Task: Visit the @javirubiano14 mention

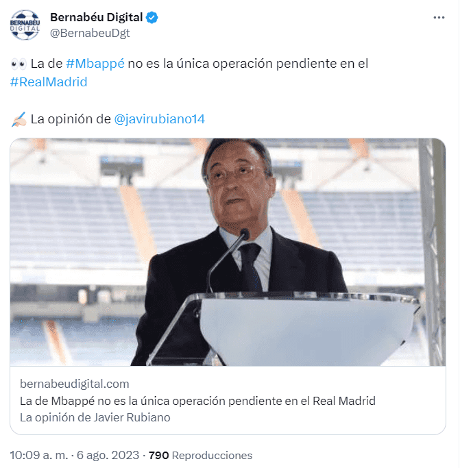Action: (x=160, y=119)
